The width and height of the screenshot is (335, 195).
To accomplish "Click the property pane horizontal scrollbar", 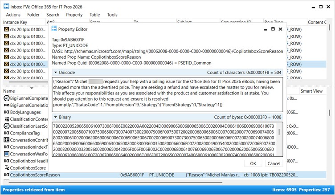I will pyautogui.click(x=115, y=183).
